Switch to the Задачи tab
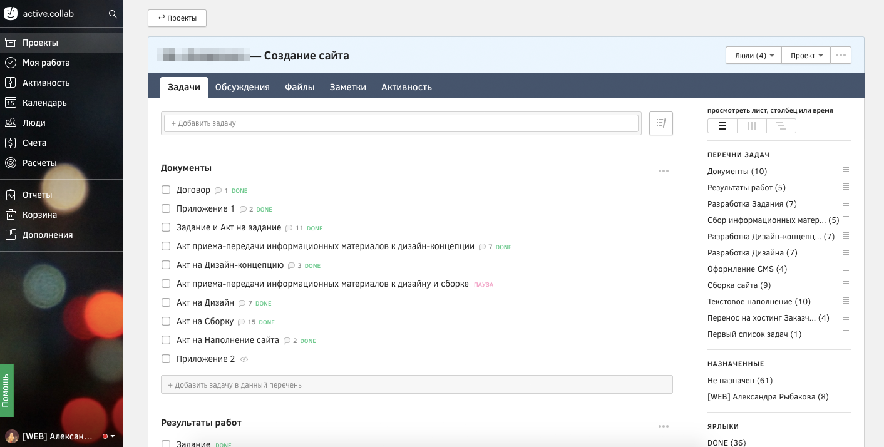 [x=184, y=87]
